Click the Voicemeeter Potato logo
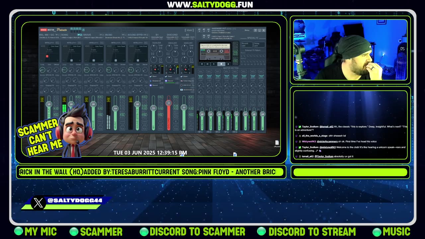425x239 pixels. [53, 30]
